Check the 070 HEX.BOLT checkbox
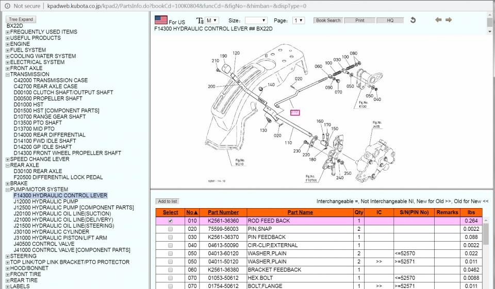The width and height of the screenshot is (495, 289). click(171, 278)
